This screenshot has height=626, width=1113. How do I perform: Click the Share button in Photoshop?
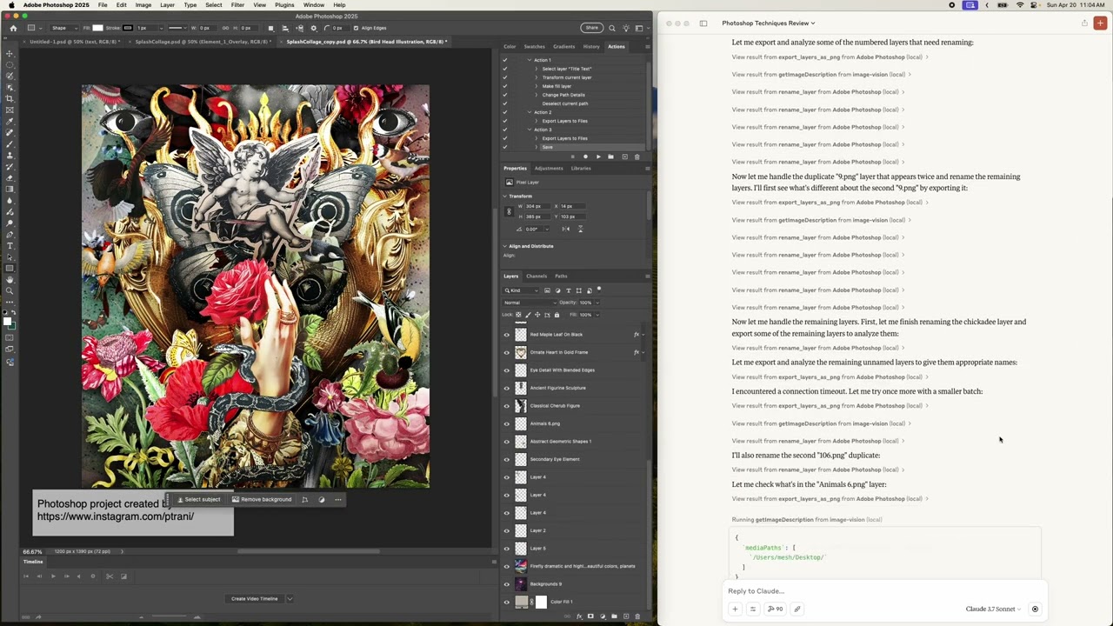(x=592, y=28)
